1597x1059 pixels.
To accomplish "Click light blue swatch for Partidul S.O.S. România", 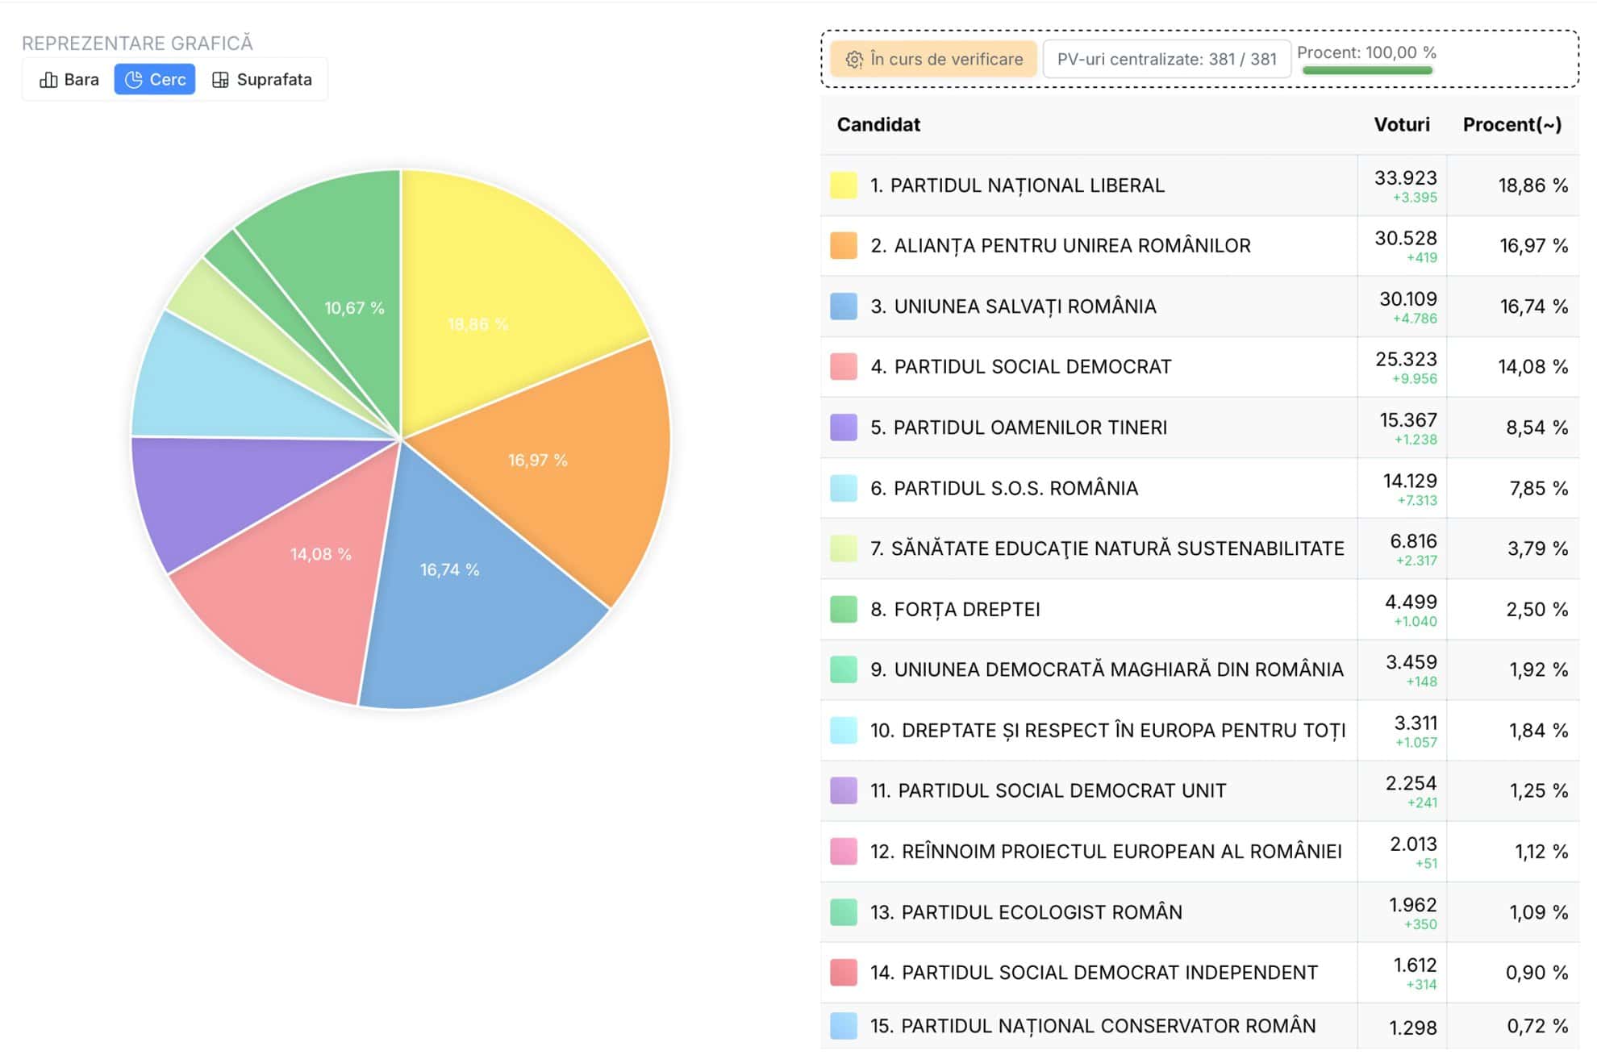I will [844, 489].
